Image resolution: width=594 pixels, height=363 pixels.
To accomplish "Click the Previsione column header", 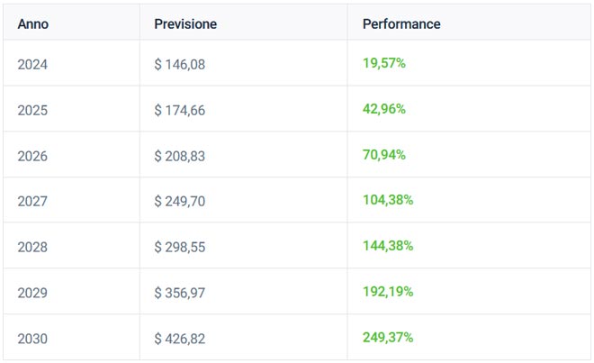I will pos(185,24).
